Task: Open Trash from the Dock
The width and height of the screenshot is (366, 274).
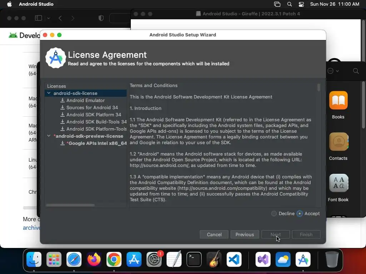Action: click(x=332, y=259)
